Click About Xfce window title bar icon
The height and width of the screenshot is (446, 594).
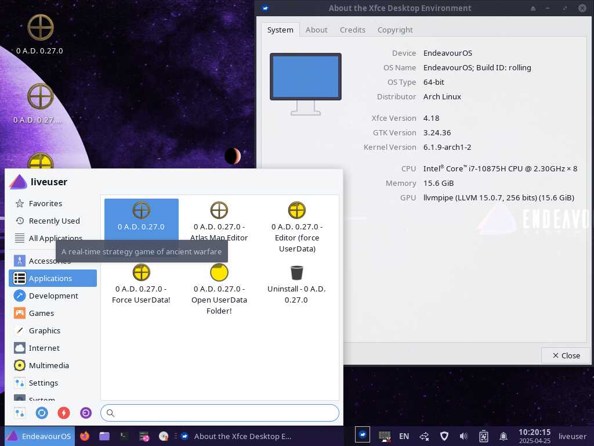[x=265, y=8]
